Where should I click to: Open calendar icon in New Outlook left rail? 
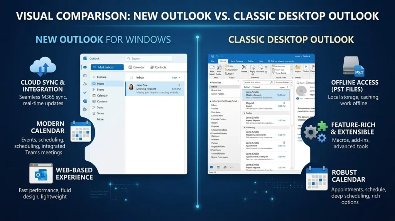coord(85,76)
